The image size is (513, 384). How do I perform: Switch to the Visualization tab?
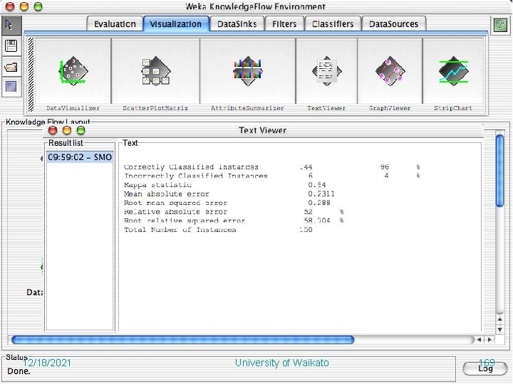[x=176, y=24]
